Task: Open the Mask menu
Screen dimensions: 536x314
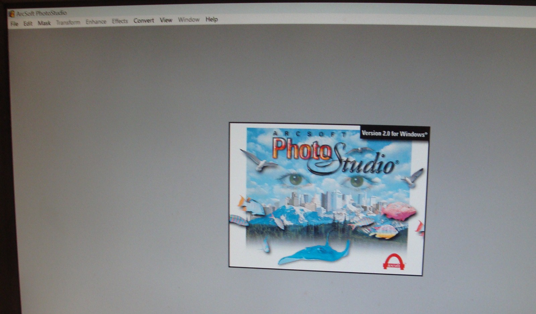Action: click(x=44, y=23)
